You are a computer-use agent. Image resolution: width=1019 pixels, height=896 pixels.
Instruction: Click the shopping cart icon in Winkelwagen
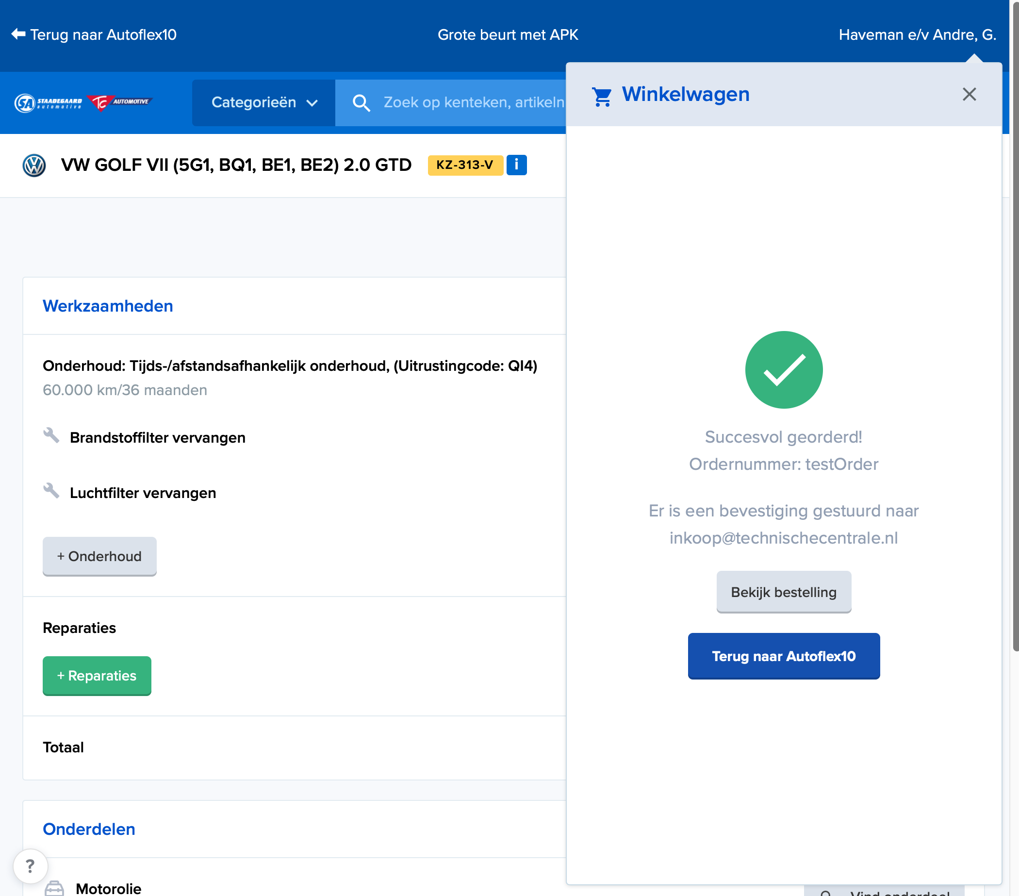[602, 96]
